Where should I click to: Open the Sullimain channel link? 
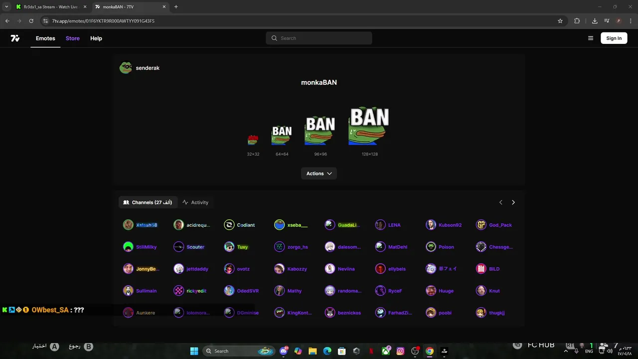pyautogui.click(x=146, y=291)
